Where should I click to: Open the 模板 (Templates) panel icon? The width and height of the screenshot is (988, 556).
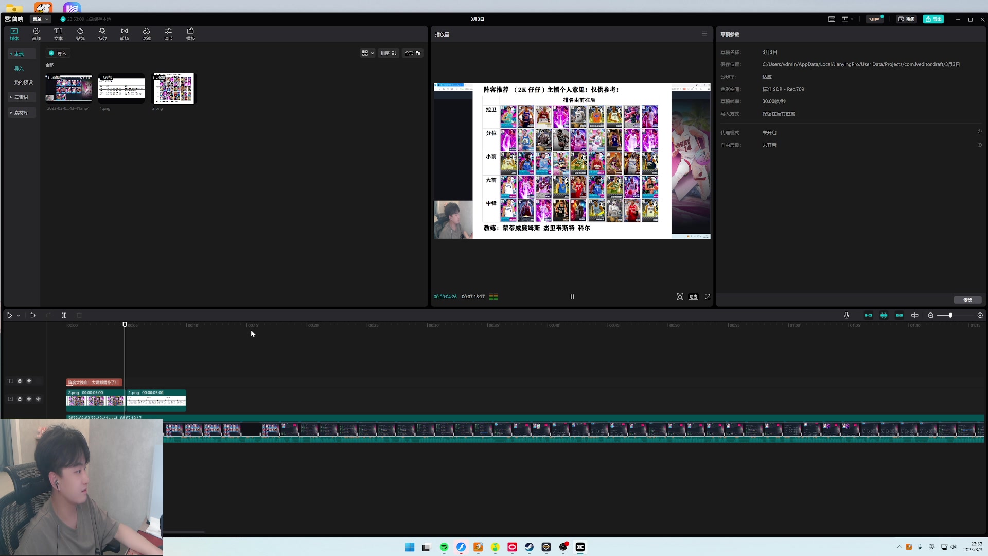pyautogui.click(x=190, y=34)
